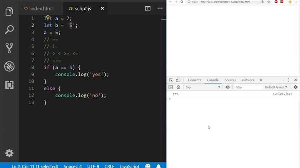The width and height of the screenshot is (300, 168).
Task: Open the Source Control view
Action: click(9, 48)
